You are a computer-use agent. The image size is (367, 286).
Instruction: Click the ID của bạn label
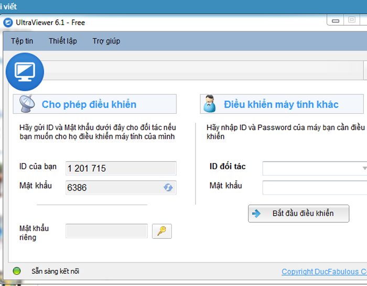pyautogui.click(x=38, y=166)
